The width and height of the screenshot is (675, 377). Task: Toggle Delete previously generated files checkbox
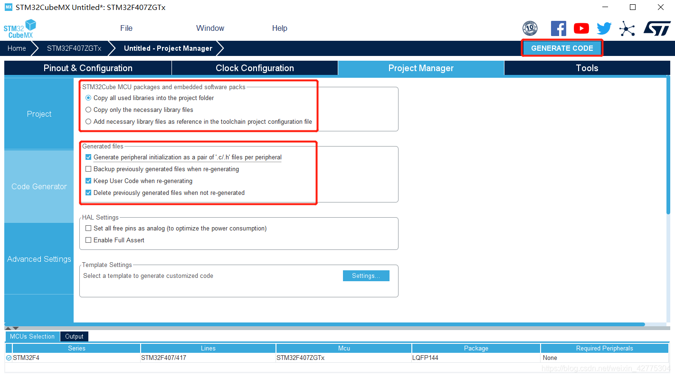pos(88,193)
